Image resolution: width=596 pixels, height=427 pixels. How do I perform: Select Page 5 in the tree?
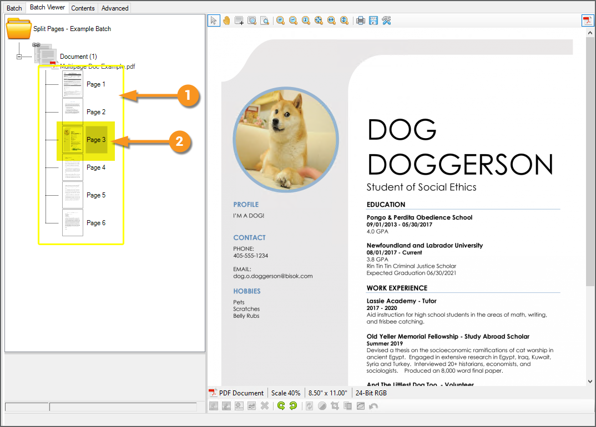pyautogui.click(x=96, y=195)
